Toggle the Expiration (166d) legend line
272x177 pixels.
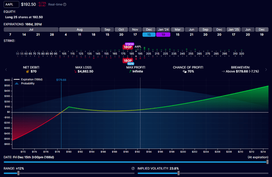coord(28,79)
